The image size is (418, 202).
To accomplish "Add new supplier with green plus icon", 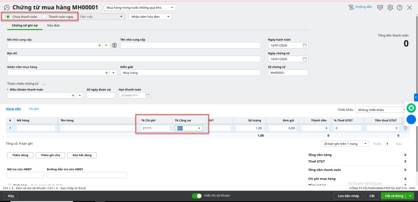I will pyautogui.click(x=99, y=45).
